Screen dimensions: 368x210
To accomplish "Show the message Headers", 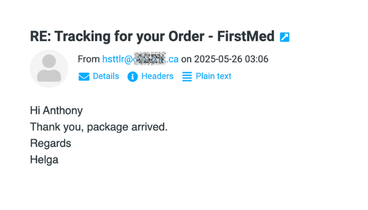I will [x=157, y=76].
